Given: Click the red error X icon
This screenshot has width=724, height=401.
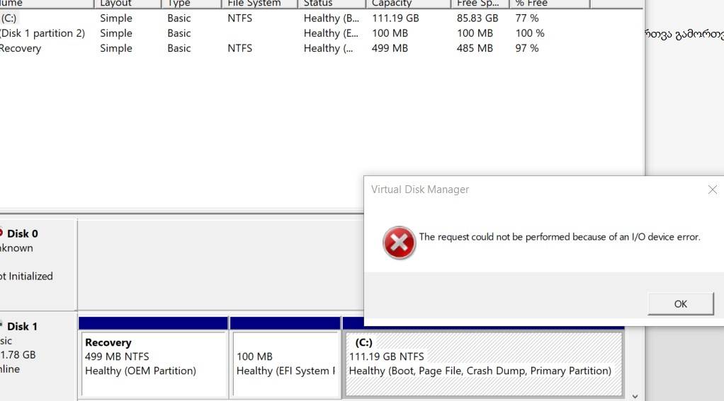Looking at the screenshot, I should coord(399,243).
